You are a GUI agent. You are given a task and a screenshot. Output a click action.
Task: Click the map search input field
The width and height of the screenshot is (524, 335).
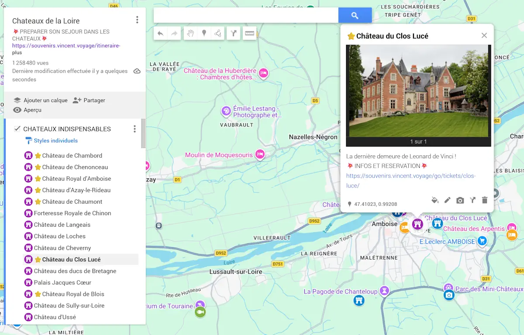coord(246,15)
